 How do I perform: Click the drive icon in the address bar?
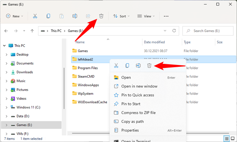43,31
